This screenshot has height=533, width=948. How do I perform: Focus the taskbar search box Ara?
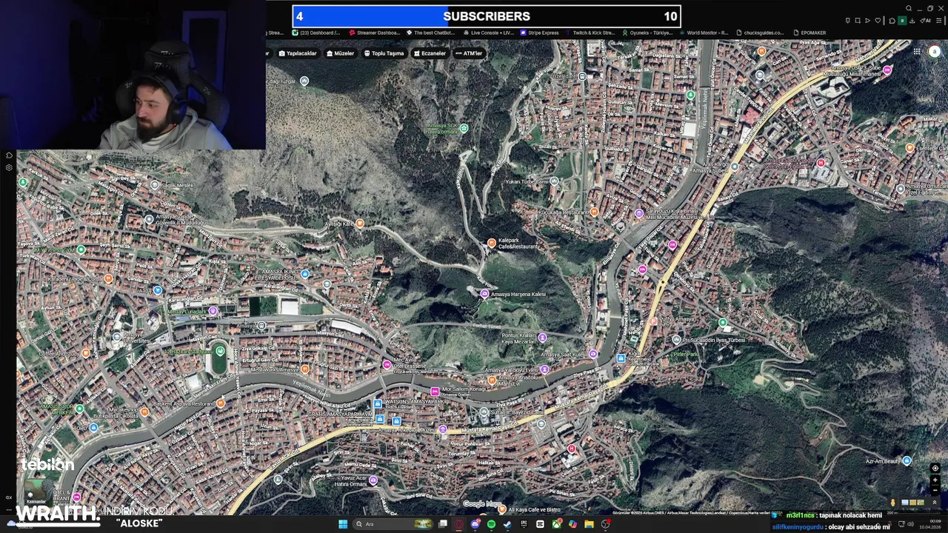pyautogui.click(x=393, y=524)
